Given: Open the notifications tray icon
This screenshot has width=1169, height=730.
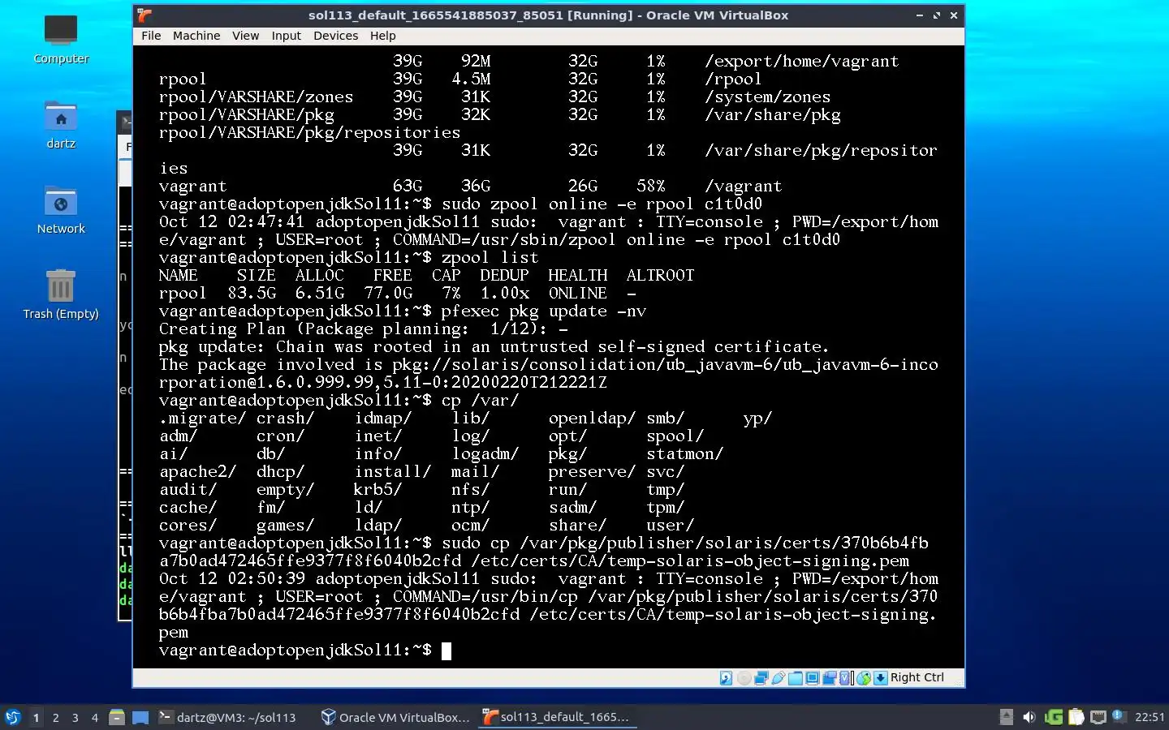Looking at the screenshot, I should click(x=1120, y=716).
